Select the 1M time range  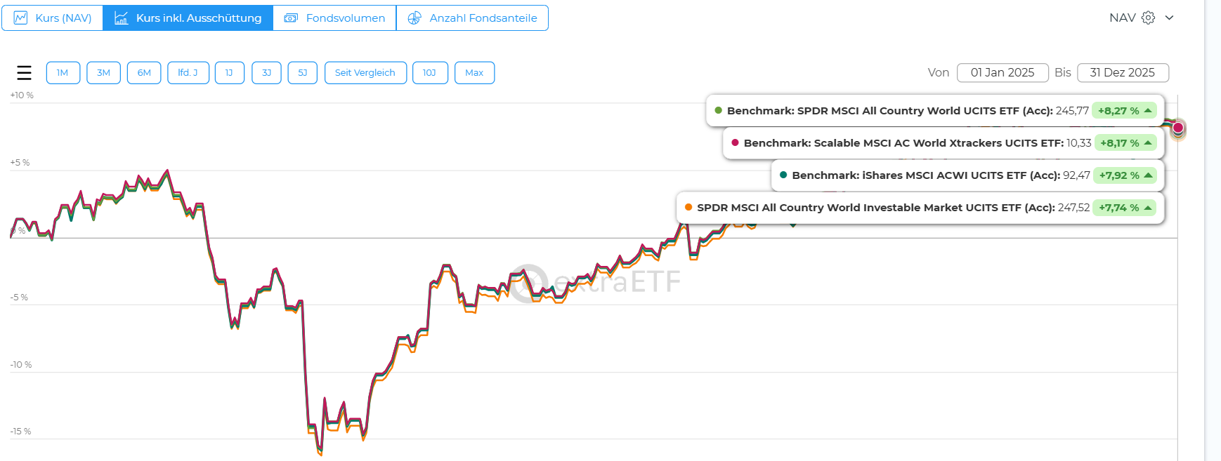pyautogui.click(x=63, y=73)
